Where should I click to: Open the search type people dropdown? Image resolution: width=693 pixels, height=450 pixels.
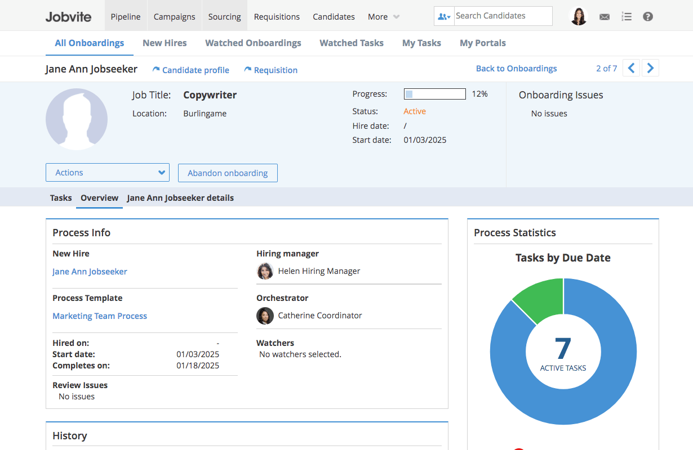tap(444, 16)
